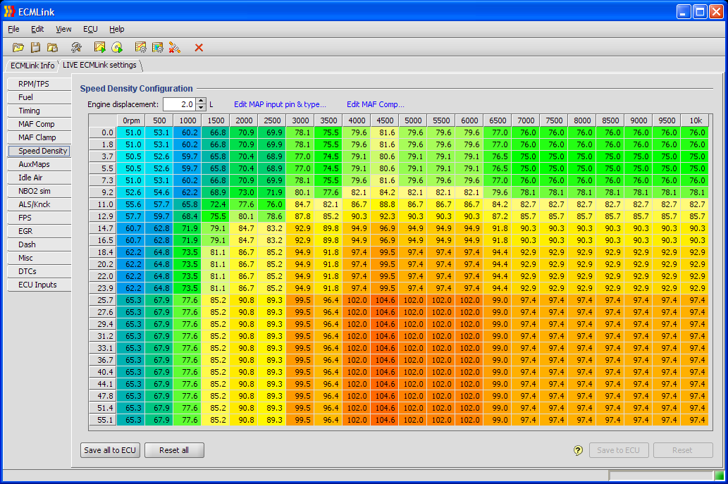
Task: Decrease engine displacement with down arrow
Action: (x=202, y=107)
